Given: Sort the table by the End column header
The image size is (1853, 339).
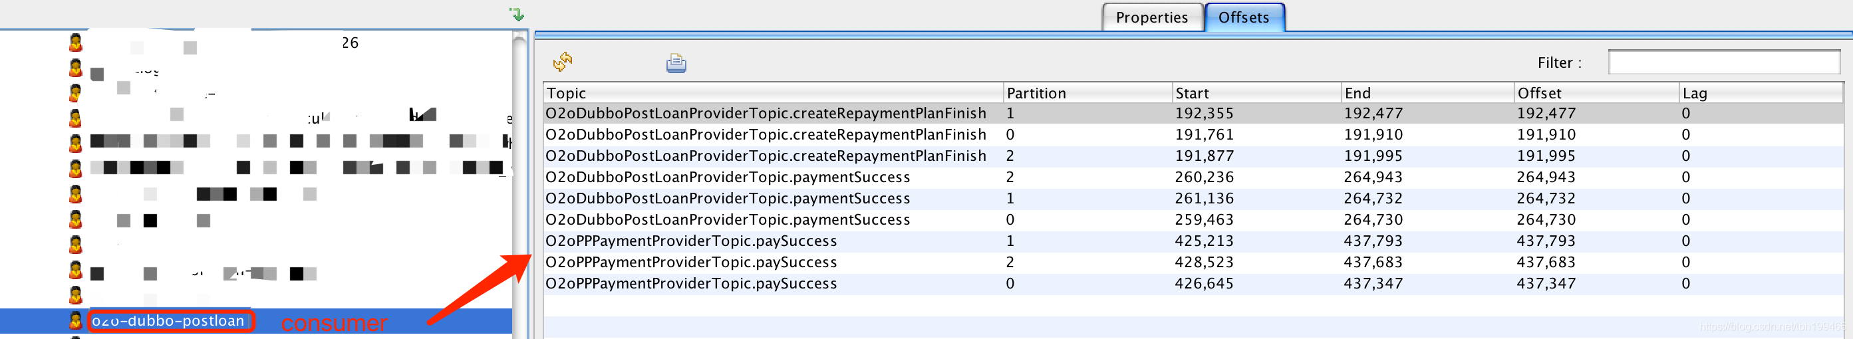Looking at the screenshot, I should click(x=1427, y=92).
